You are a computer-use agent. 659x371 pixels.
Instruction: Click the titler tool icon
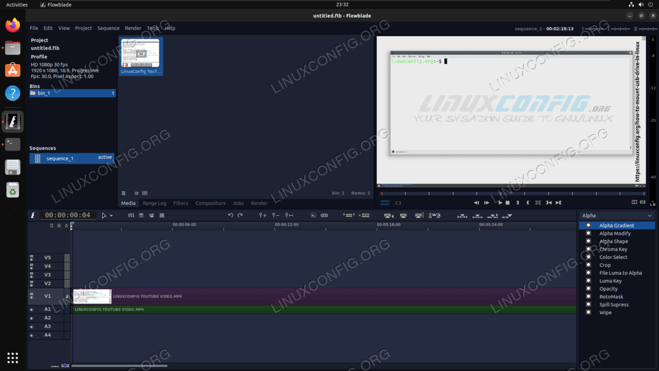coord(141,215)
